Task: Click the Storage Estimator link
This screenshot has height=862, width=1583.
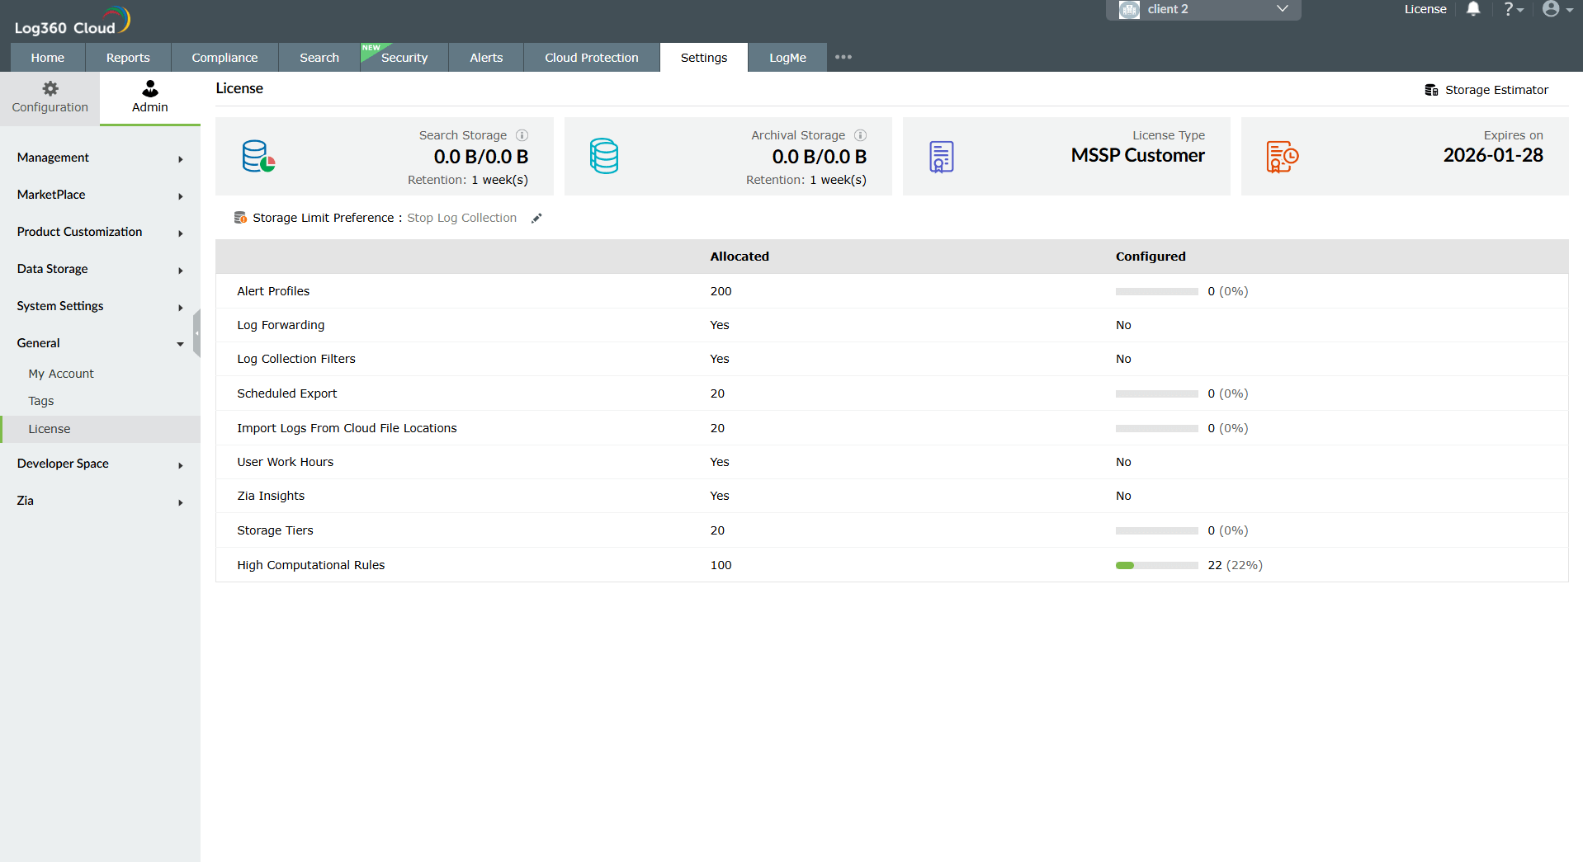Action: point(1496,90)
